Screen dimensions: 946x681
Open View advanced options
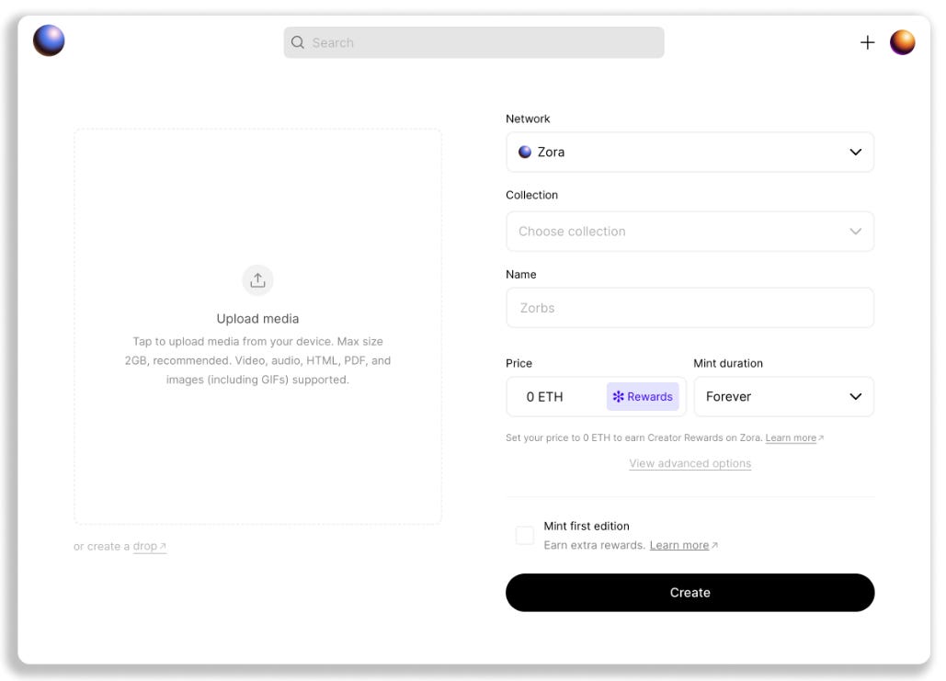pyautogui.click(x=690, y=463)
